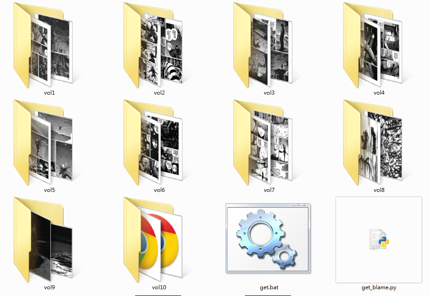The height and width of the screenshot is (296, 430).
Task: Click the vol4 folder name label
Action: [x=379, y=93]
